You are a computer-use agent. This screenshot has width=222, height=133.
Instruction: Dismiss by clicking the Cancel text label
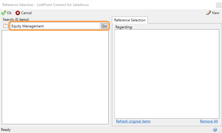pos(26,13)
